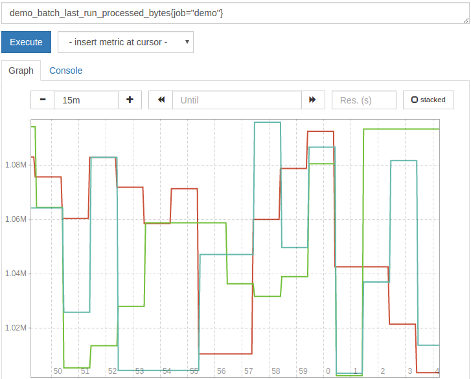The width and height of the screenshot is (471, 379).
Task: Click the minus icon to shrink range
Action: [x=43, y=100]
